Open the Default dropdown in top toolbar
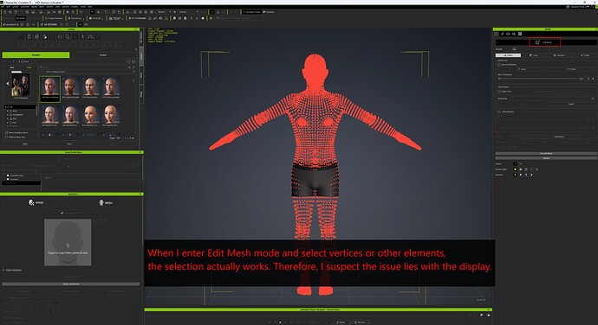The width and height of the screenshot is (598, 325). pyautogui.click(x=188, y=12)
